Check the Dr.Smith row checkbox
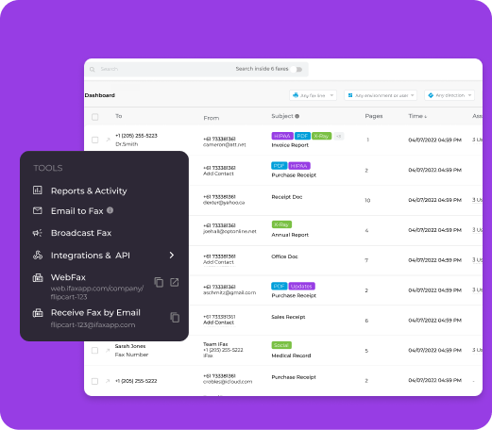 tap(95, 140)
